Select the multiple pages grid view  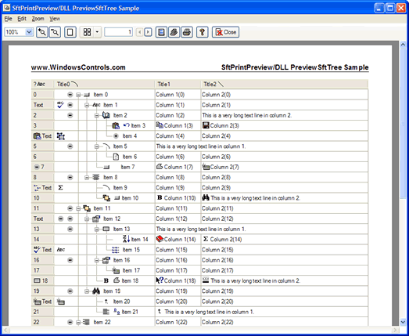[87, 32]
